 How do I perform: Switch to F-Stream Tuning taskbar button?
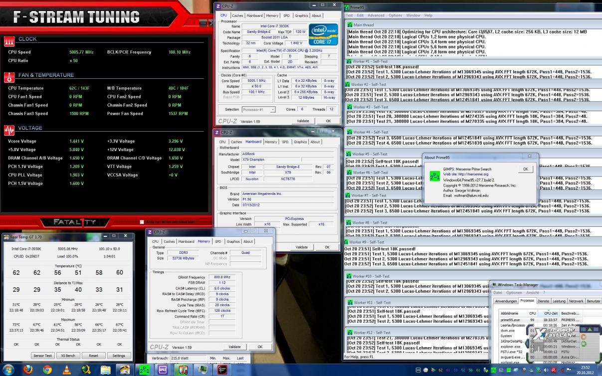coord(222,370)
